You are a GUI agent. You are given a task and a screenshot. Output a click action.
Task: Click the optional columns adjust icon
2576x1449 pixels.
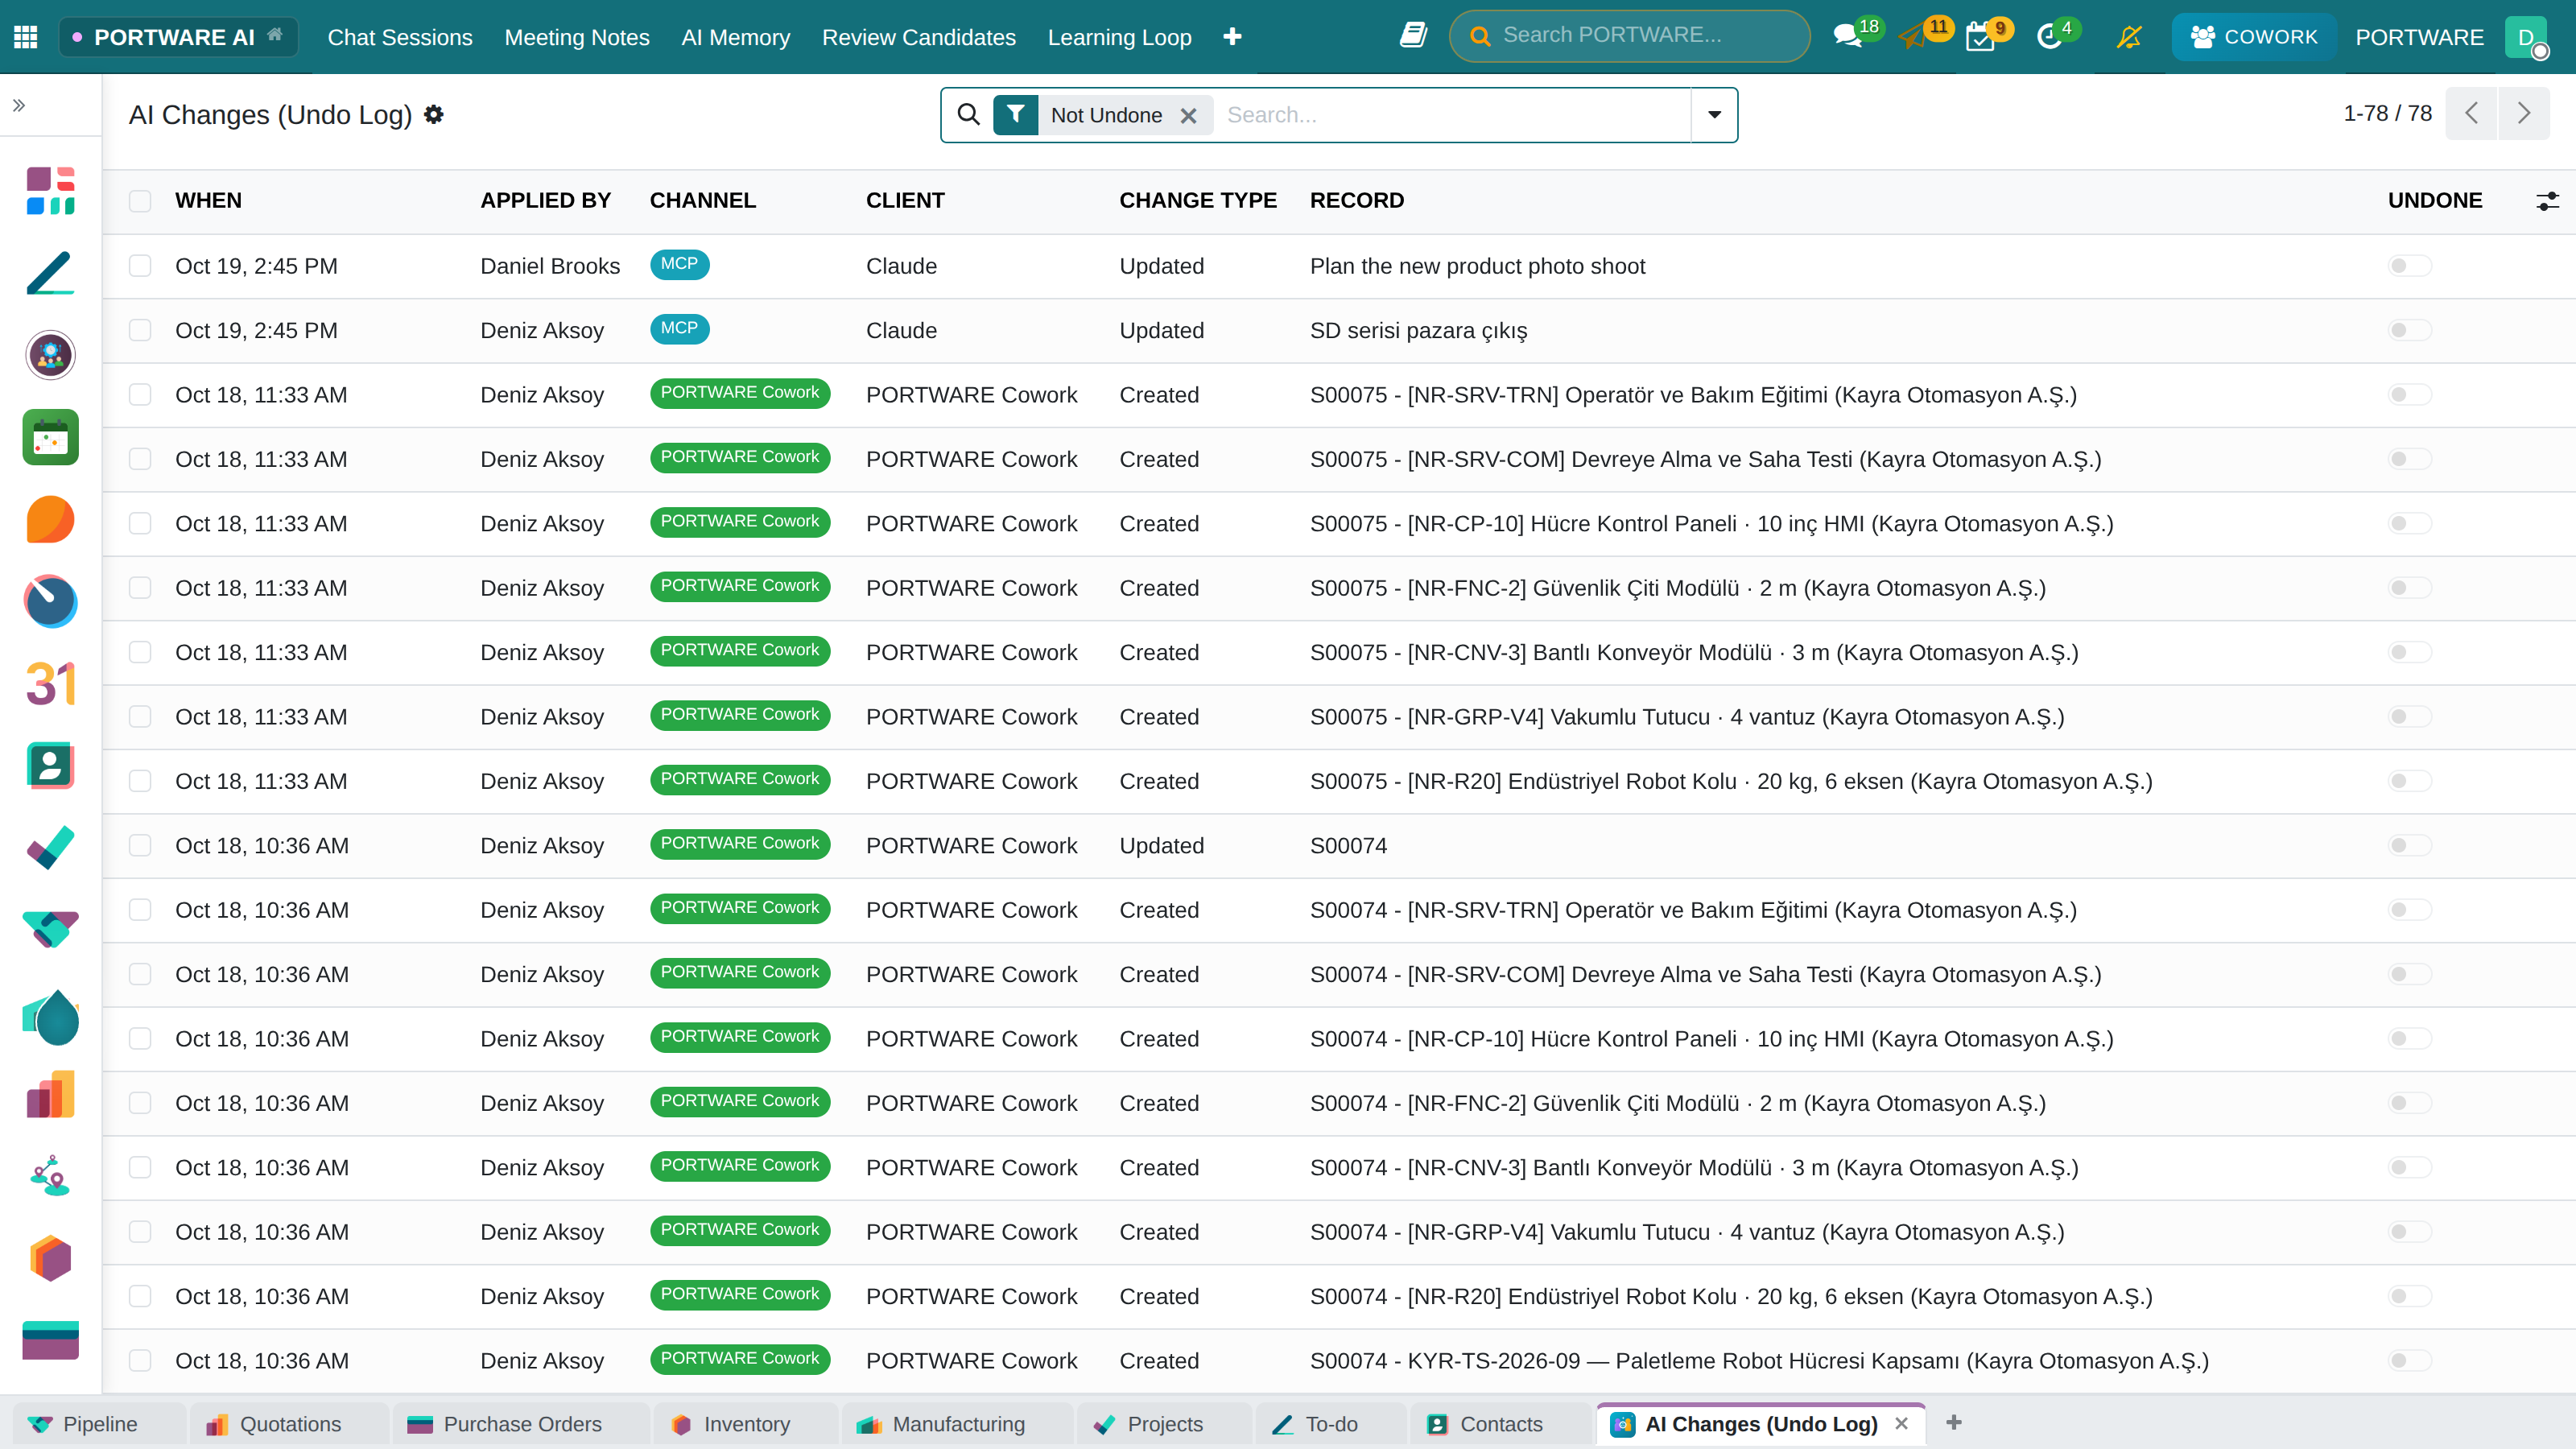click(x=2547, y=201)
